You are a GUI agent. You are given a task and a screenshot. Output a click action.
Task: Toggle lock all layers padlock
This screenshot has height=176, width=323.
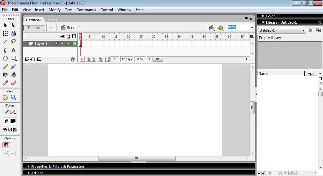pyautogui.click(x=68, y=36)
